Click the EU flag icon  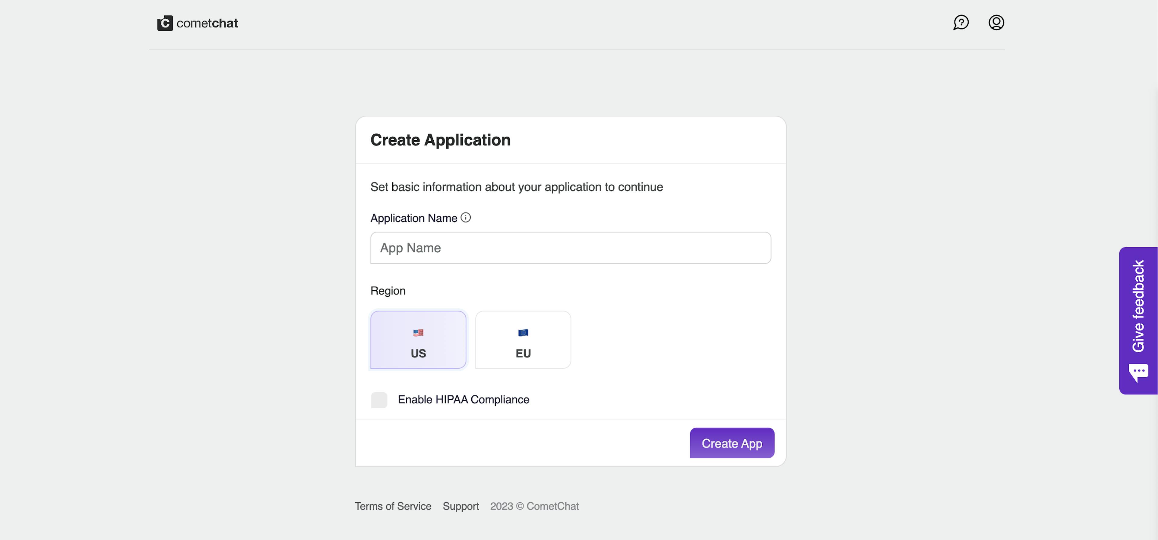522,332
